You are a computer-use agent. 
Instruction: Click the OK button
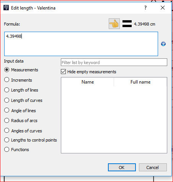pos(122,168)
